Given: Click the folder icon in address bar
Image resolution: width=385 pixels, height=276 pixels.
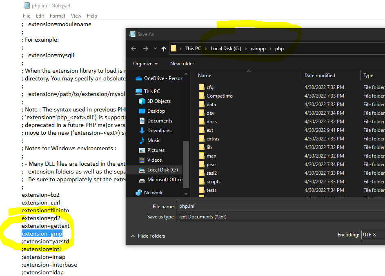Looking at the screenshot, I should pos(174,48).
